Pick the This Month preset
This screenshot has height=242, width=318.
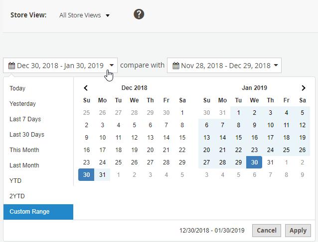(x=24, y=150)
